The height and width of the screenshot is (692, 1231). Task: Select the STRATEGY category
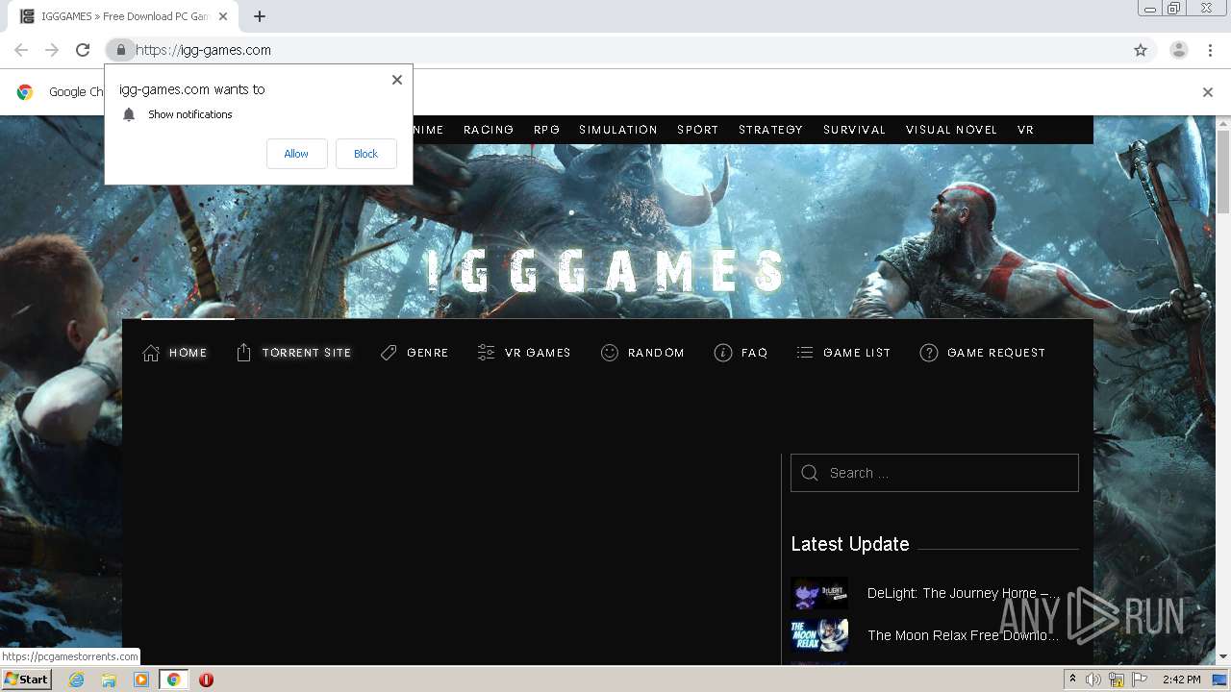(770, 130)
